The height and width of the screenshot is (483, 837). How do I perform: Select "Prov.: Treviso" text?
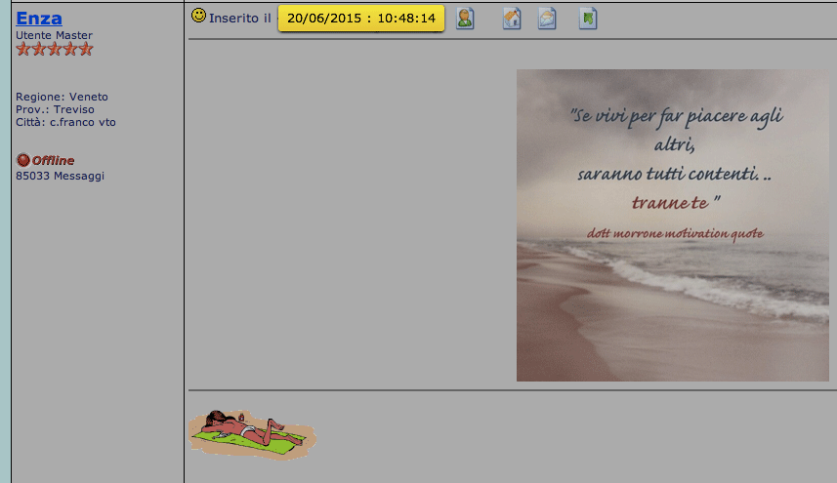point(55,109)
